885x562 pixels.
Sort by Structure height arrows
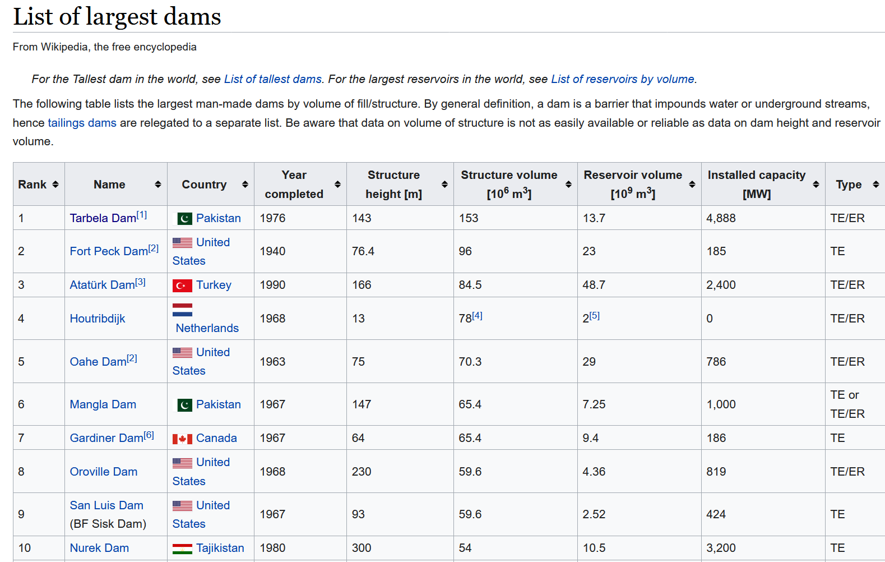coord(444,185)
